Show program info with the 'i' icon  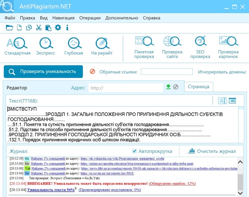pos(67,28)
